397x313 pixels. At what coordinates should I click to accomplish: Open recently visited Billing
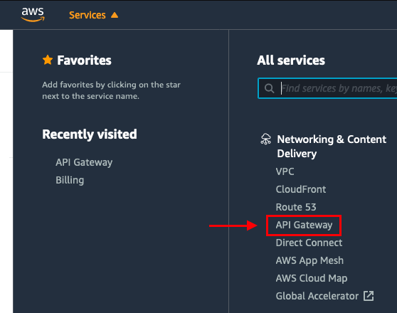point(70,180)
